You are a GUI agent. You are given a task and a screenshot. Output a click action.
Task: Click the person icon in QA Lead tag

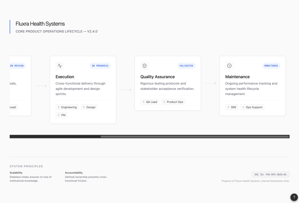(144, 102)
